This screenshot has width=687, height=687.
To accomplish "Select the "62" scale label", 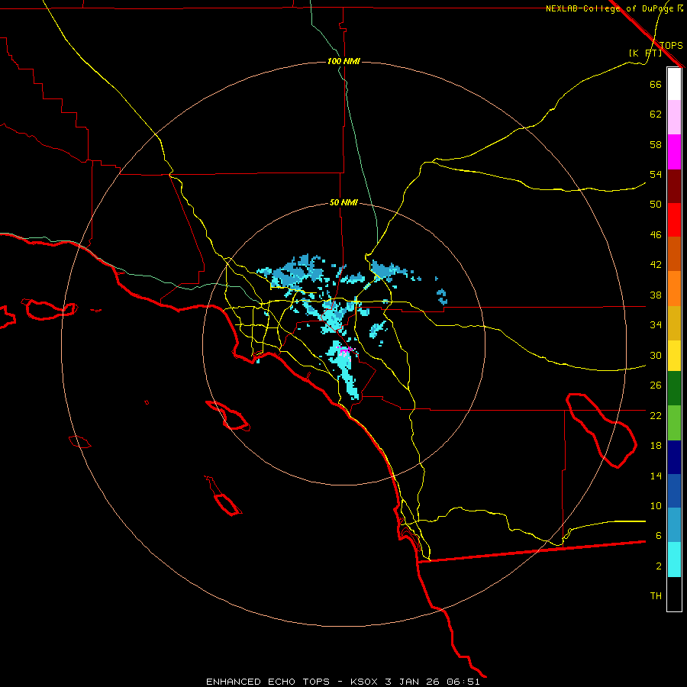I will click(x=656, y=114).
